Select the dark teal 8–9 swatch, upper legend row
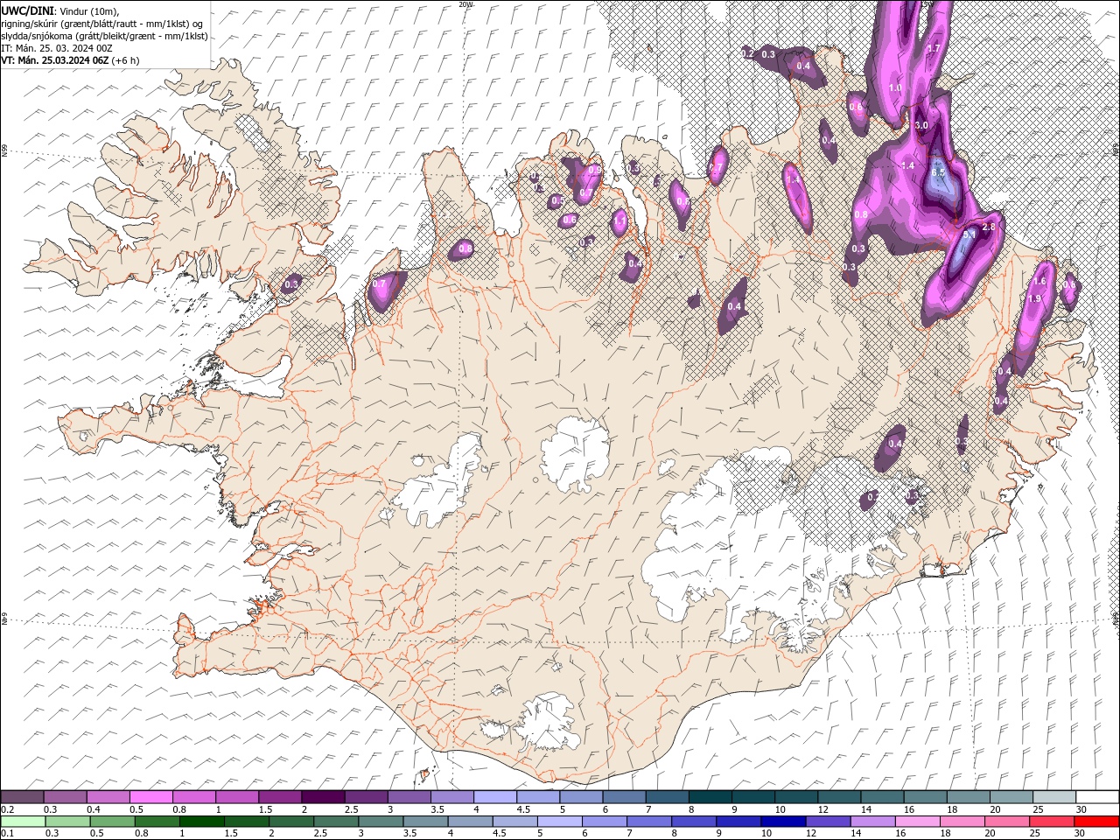The width and height of the screenshot is (1120, 840). point(710,797)
